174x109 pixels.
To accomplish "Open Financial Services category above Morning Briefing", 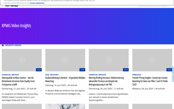I will click(x=97, y=75).
